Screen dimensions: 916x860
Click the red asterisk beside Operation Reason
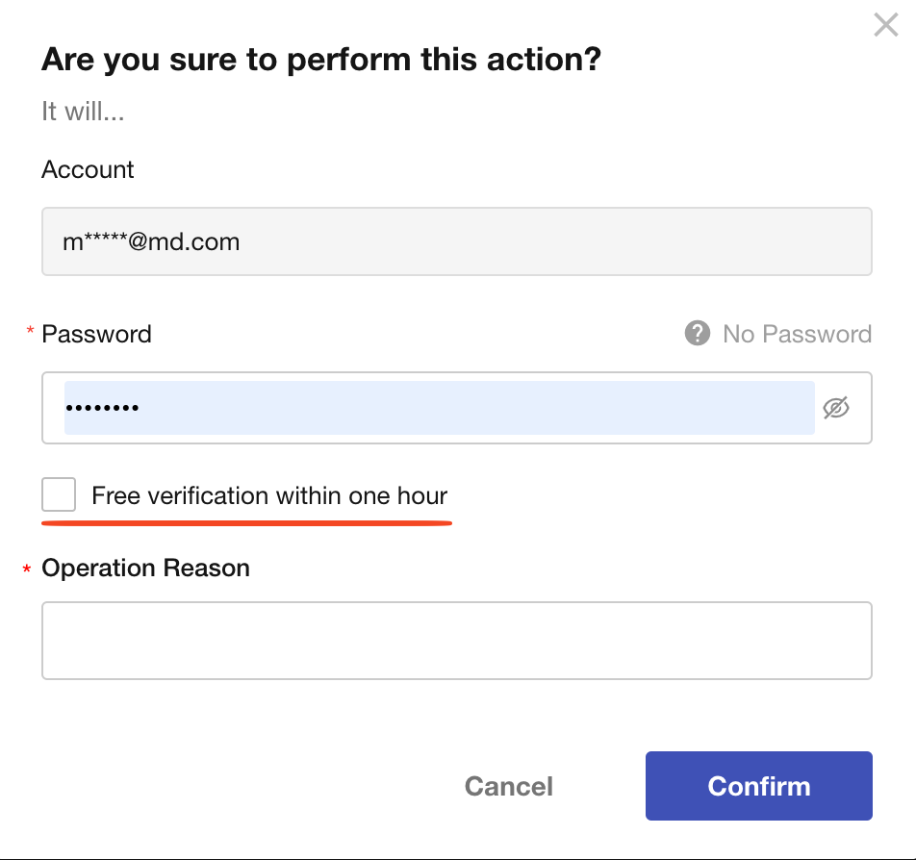pyautogui.click(x=27, y=569)
